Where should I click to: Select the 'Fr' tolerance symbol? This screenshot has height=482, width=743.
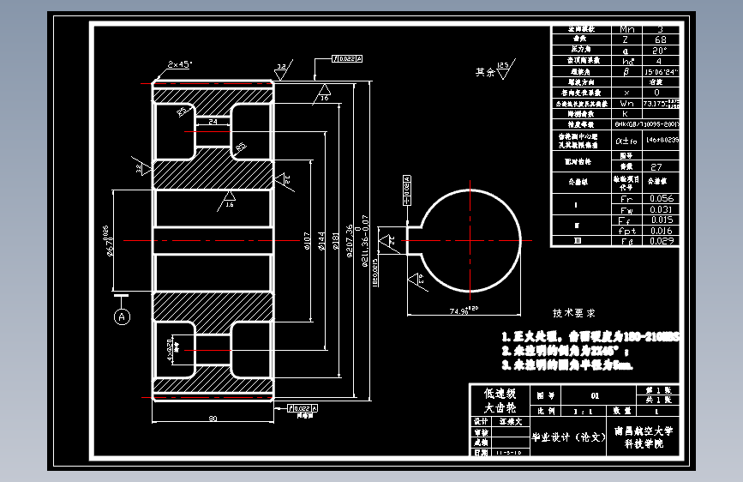click(626, 199)
